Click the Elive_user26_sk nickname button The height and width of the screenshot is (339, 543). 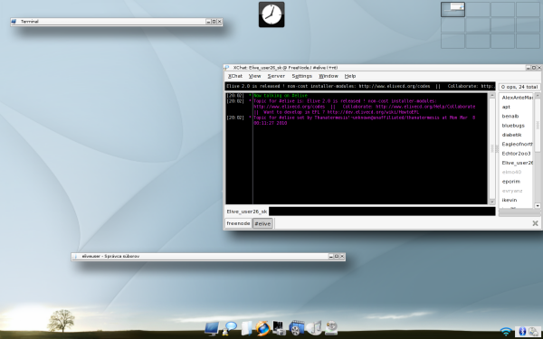pos(247,212)
